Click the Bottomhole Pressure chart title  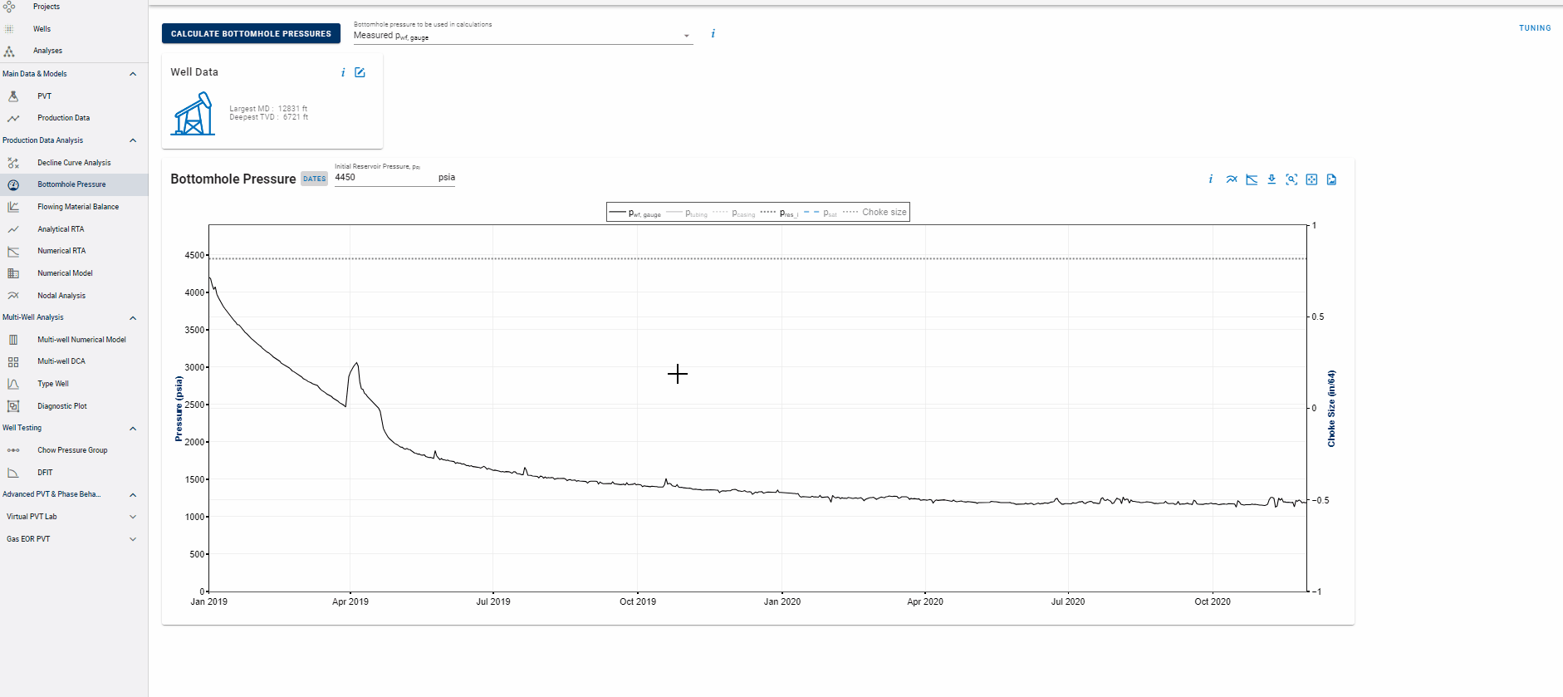[233, 179]
